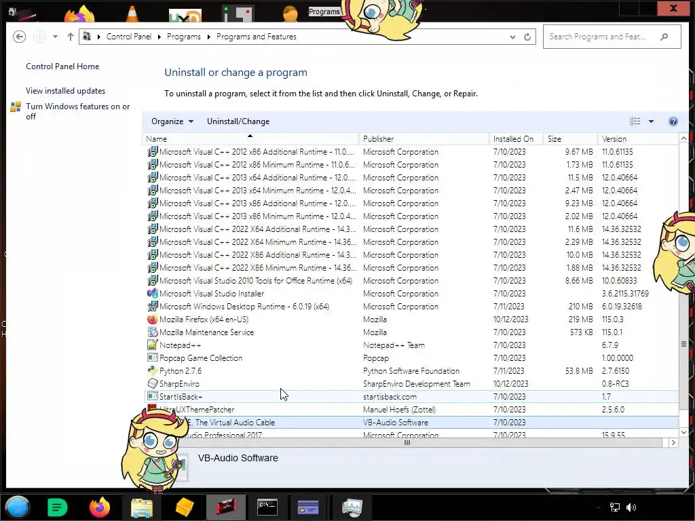Open Control Panel Home link

coord(62,66)
